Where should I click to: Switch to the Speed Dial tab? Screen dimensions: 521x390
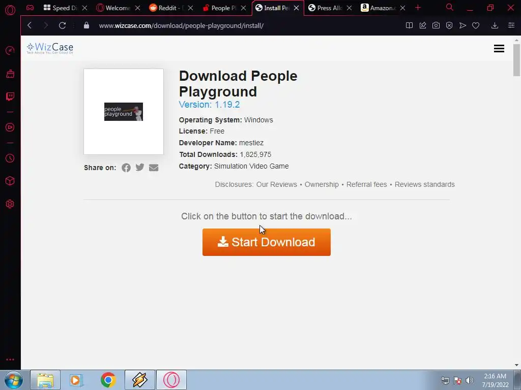coord(60,8)
